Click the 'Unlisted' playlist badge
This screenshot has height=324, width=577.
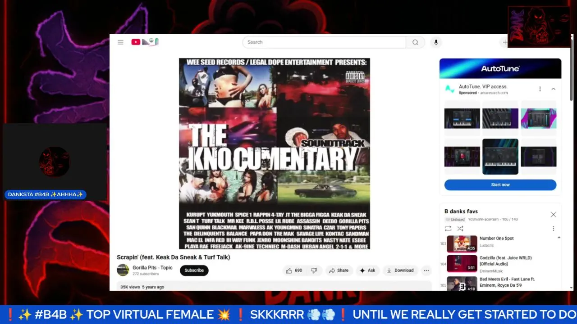click(455, 220)
